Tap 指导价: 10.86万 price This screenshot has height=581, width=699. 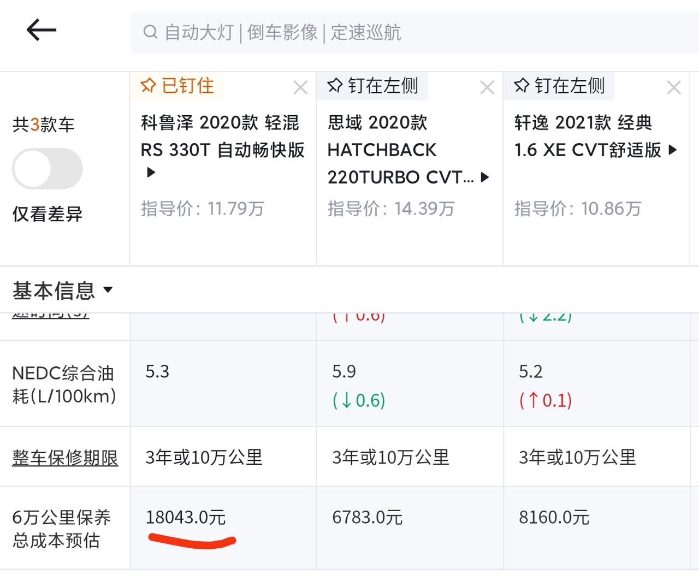point(578,209)
